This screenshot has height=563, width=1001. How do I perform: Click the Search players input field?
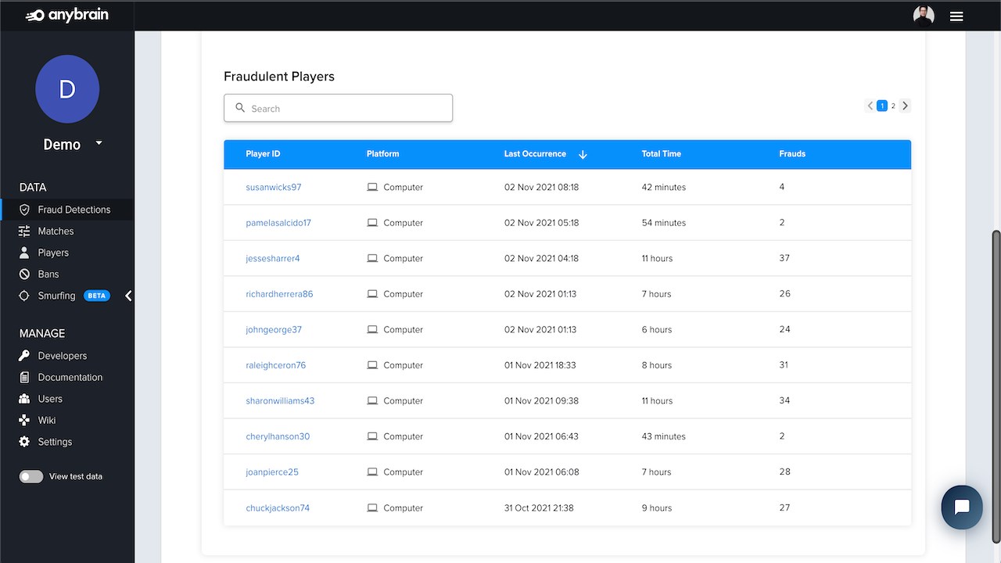point(338,108)
